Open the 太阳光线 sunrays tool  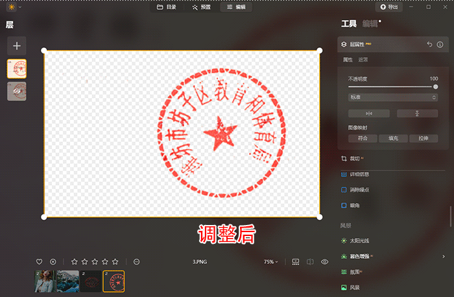click(358, 240)
